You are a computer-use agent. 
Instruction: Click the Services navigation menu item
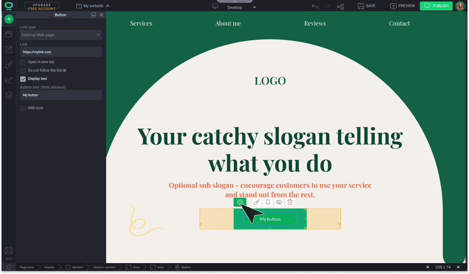[x=141, y=23]
